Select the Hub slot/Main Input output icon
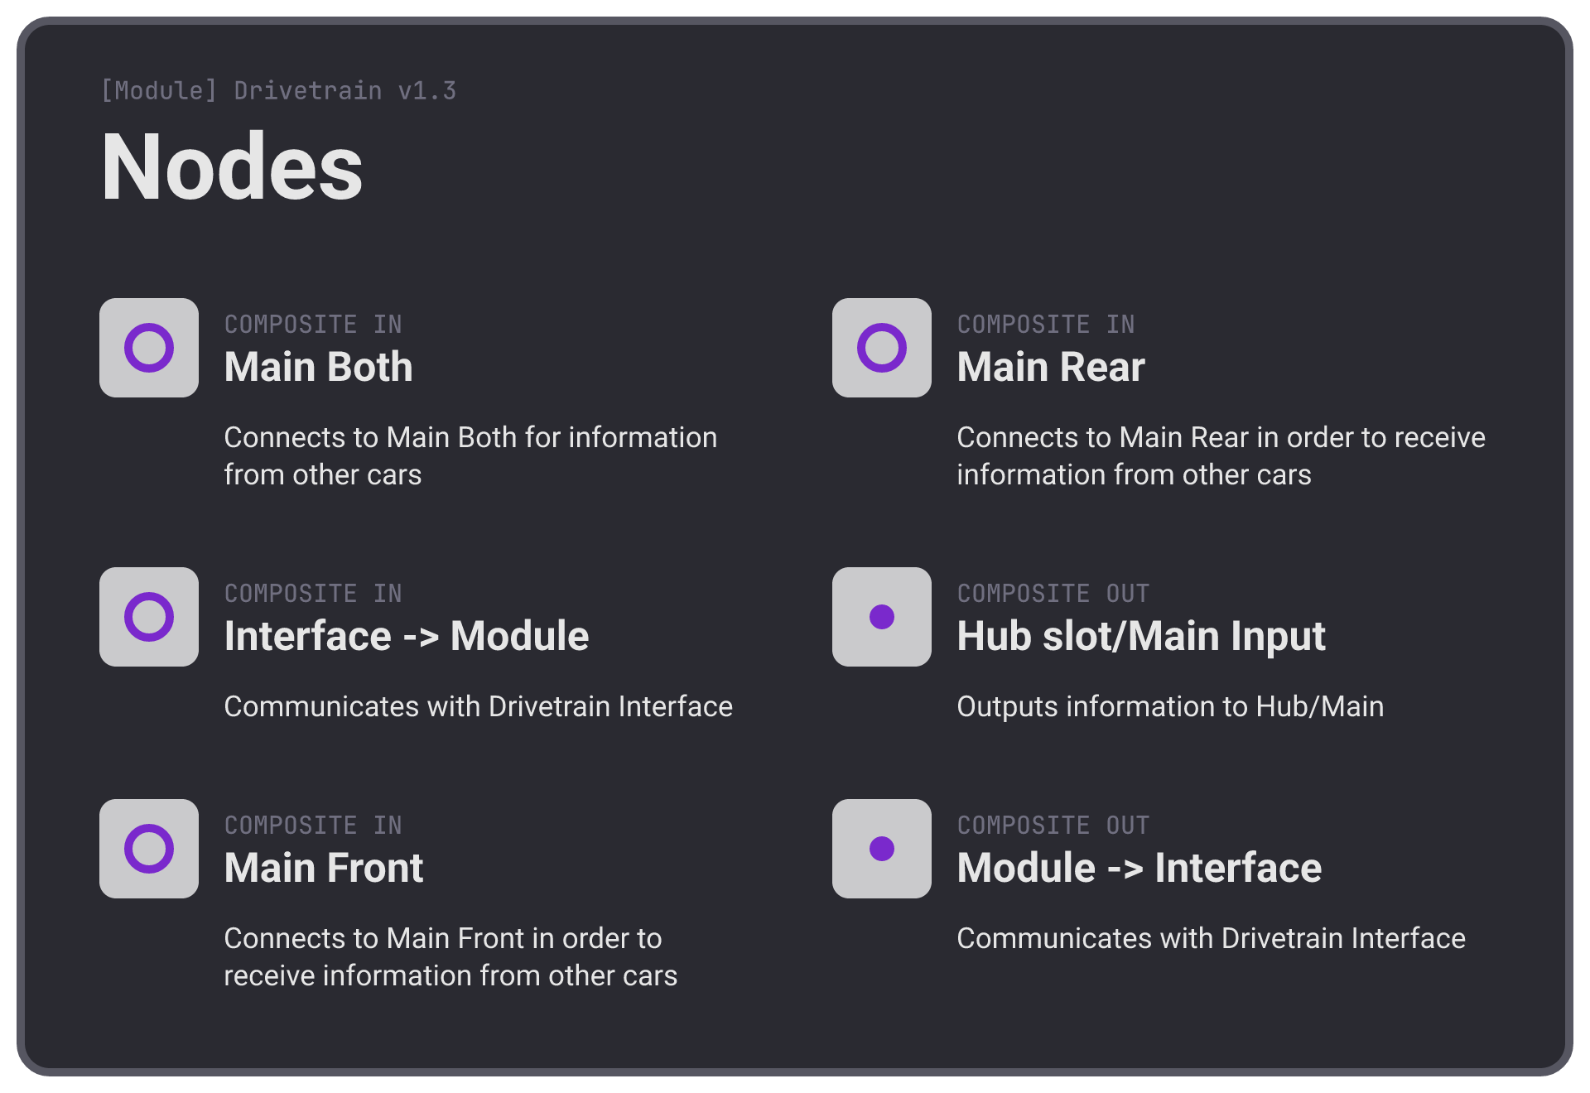This screenshot has height=1093, width=1590. [882, 617]
